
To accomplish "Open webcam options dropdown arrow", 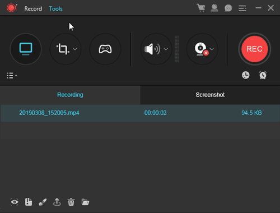I will 212,49.
